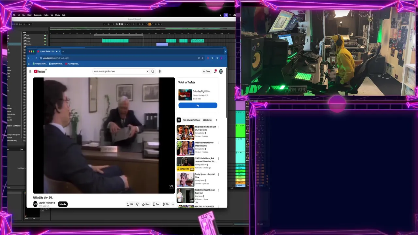418x235 pixels.
Task: Open a new browser tab with plus
Action: 63,51
